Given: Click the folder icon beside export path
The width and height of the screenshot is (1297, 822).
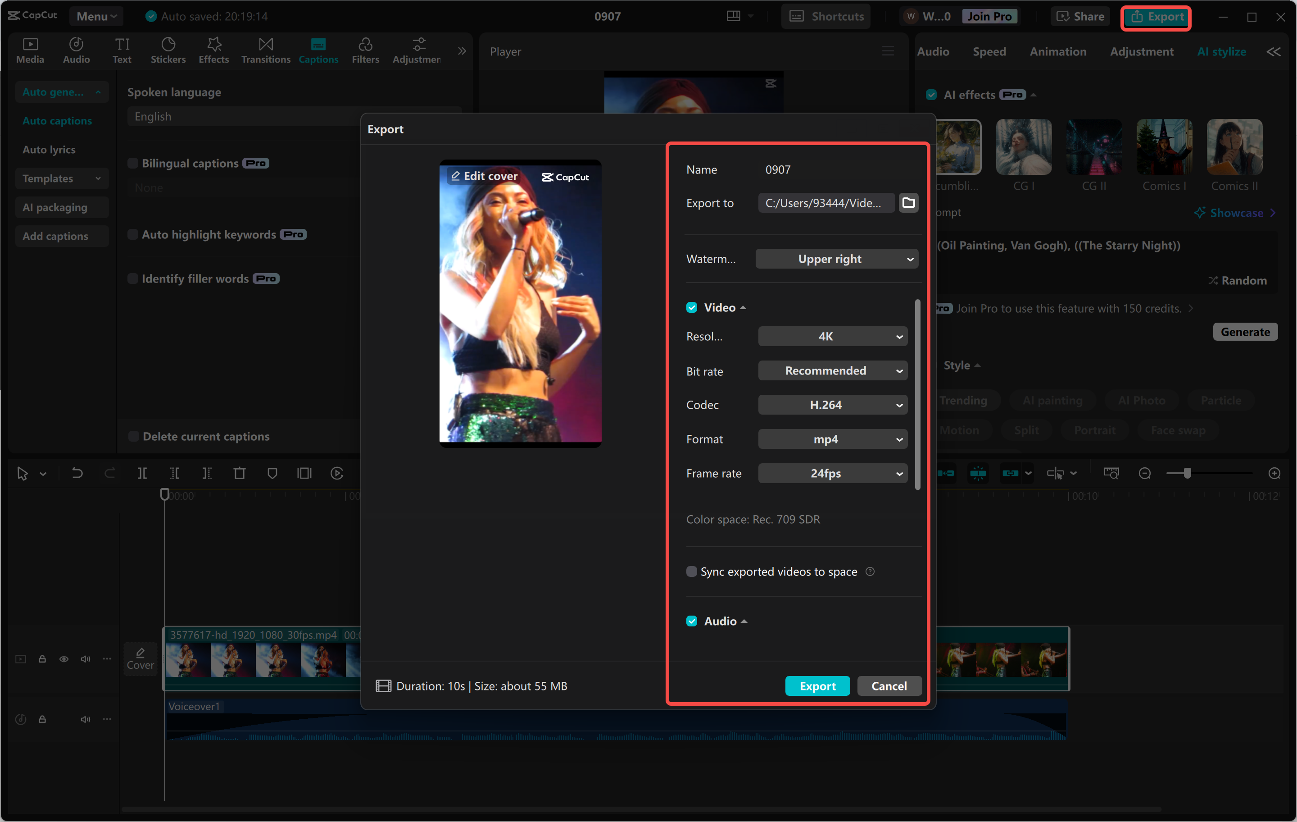Looking at the screenshot, I should click(908, 203).
